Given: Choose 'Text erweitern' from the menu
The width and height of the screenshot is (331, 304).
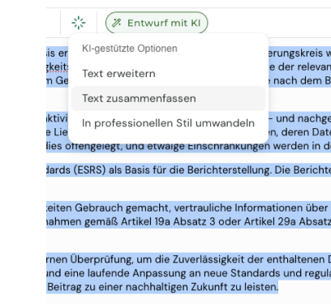Looking at the screenshot, I should [x=168, y=74].
